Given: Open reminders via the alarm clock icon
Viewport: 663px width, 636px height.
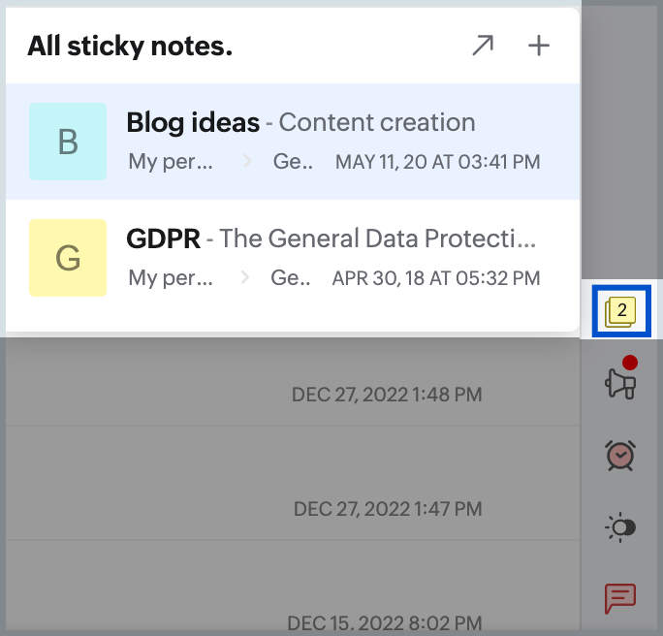Looking at the screenshot, I should tap(619, 455).
